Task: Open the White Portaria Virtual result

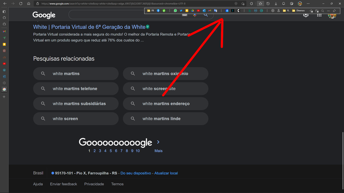Action: [x=89, y=27]
